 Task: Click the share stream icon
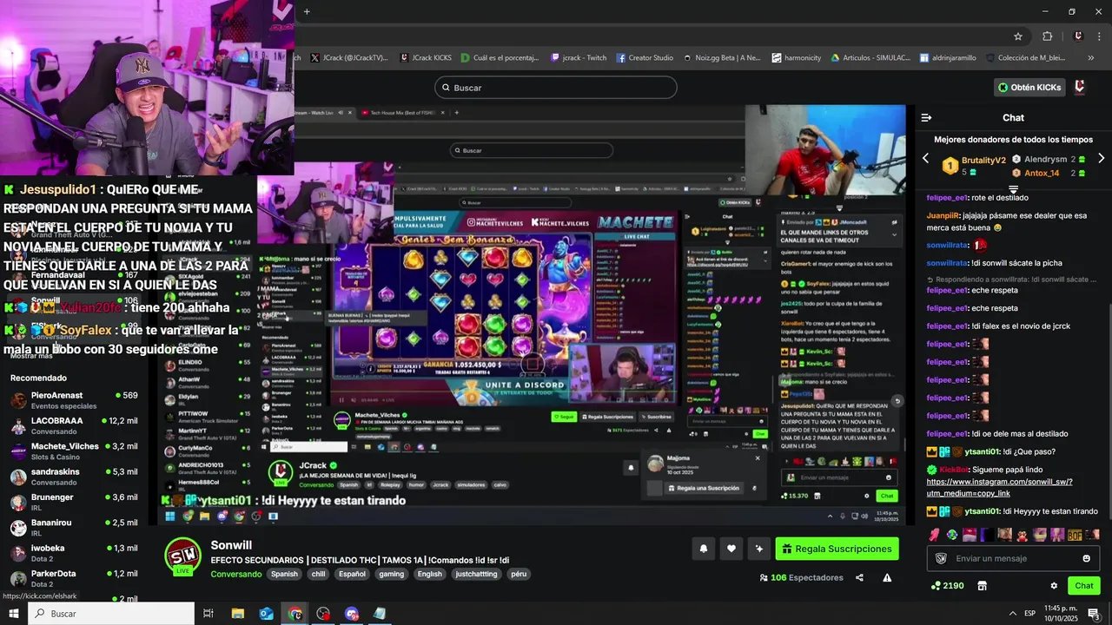point(859,577)
